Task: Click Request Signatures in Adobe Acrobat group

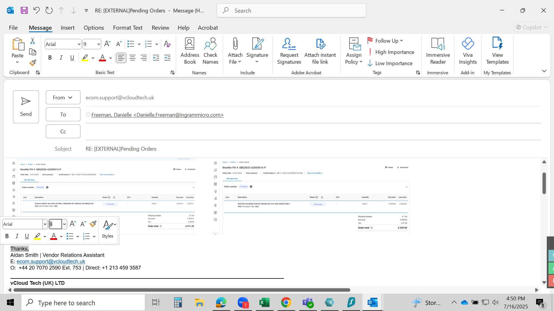Action: click(x=289, y=51)
